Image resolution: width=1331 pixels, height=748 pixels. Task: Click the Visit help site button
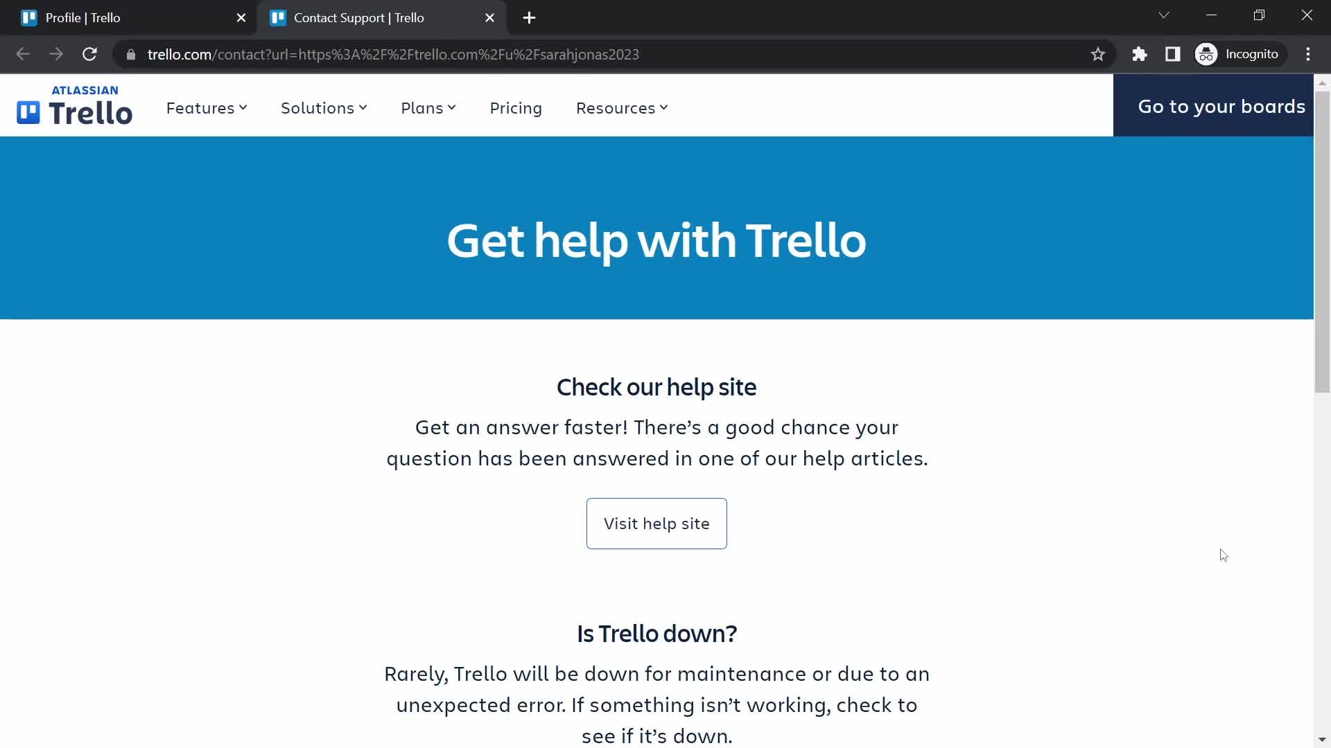click(656, 522)
